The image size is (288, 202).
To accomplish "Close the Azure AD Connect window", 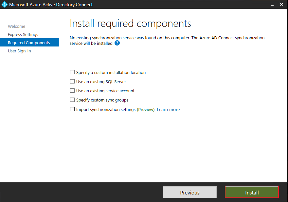I will coord(281,4).
